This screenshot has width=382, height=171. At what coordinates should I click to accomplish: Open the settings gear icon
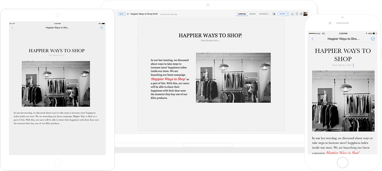[x=301, y=14]
